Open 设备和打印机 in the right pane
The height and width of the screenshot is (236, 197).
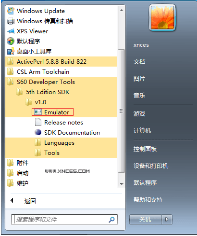tap(151, 166)
